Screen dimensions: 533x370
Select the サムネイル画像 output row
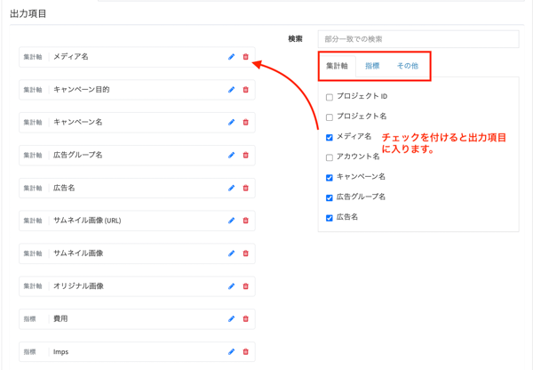click(133, 253)
